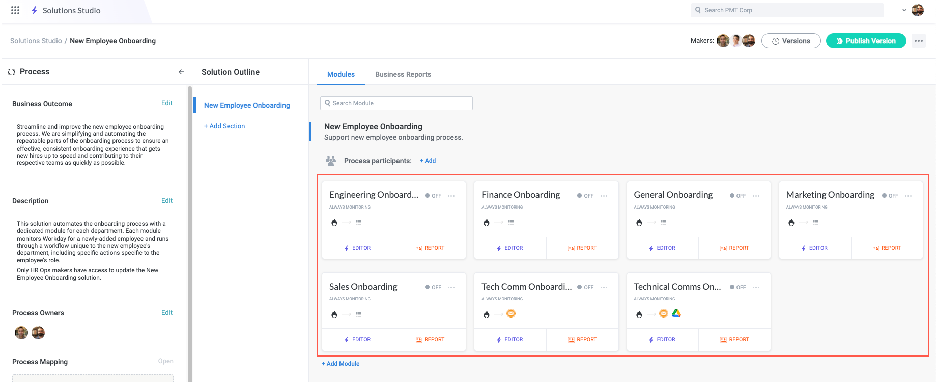Viewport: 936px width, 382px height.
Task: Expand the Marketing Onboarding options menu
Action: [x=908, y=196]
